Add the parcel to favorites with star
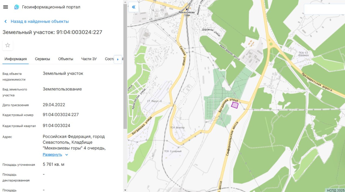 [x=8, y=45]
